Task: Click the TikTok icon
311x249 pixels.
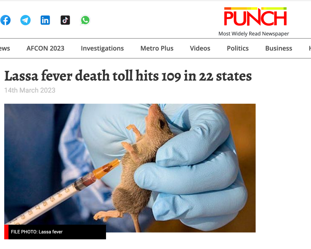Action: 65,20
